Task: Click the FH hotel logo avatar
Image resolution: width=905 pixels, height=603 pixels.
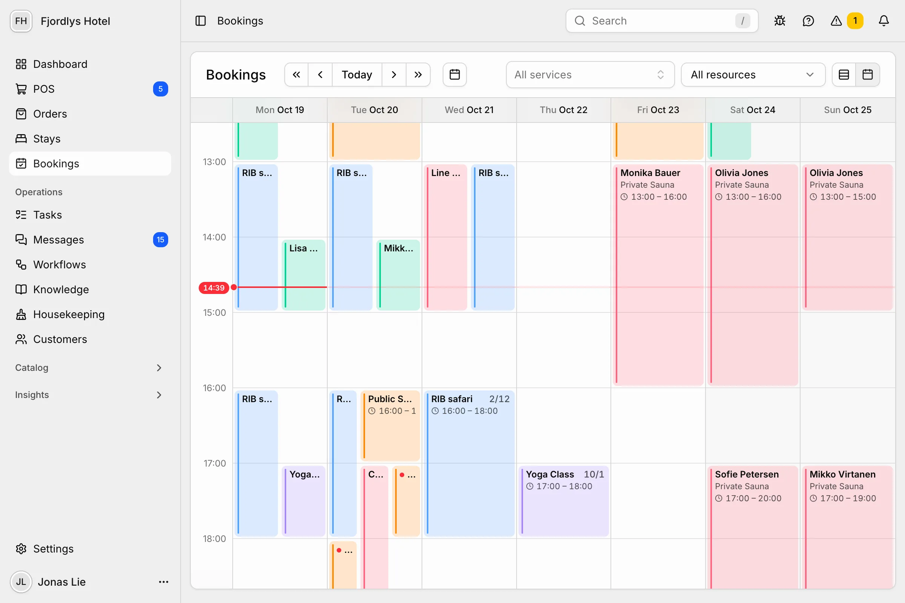Action: point(21,21)
